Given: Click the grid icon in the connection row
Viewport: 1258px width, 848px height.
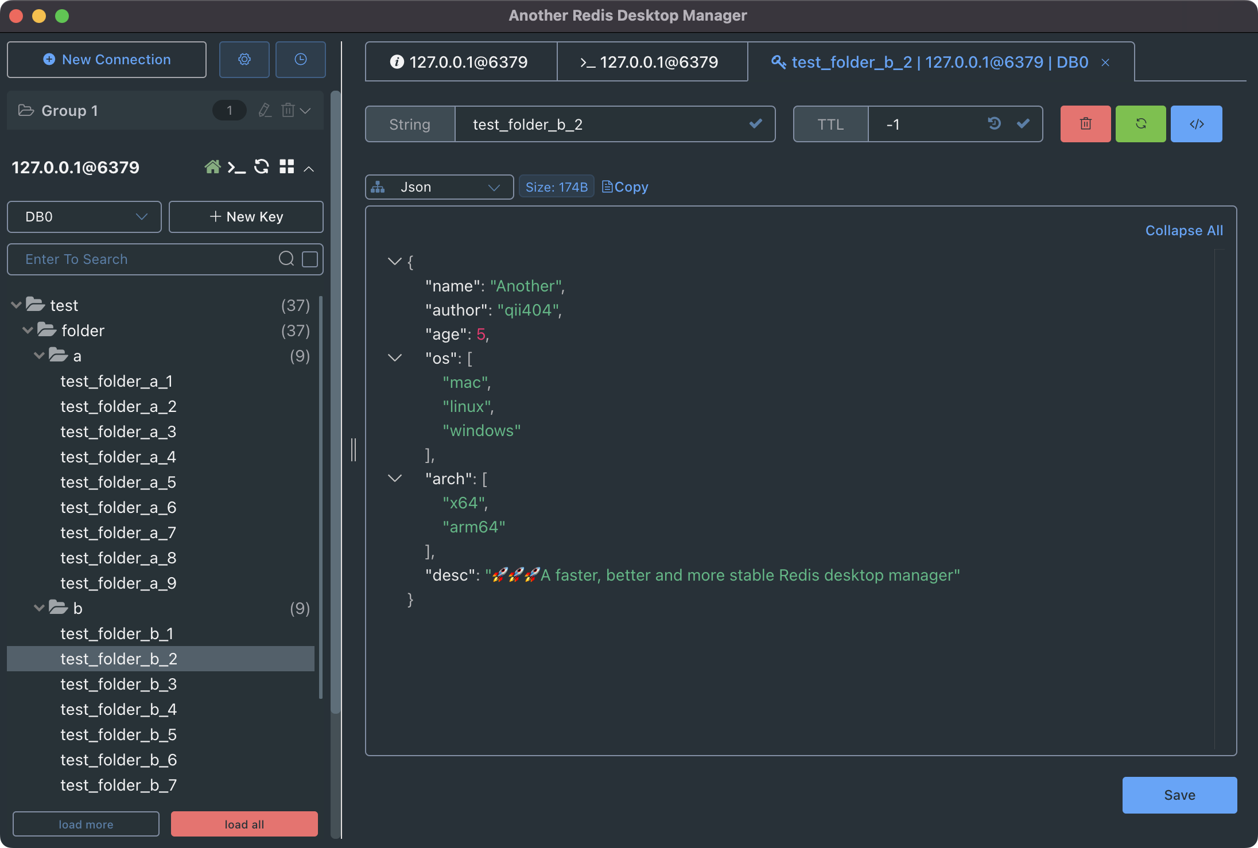Looking at the screenshot, I should click(x=287, y=167).
